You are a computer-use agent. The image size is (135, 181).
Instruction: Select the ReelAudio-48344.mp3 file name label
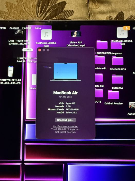click(46, 44)
